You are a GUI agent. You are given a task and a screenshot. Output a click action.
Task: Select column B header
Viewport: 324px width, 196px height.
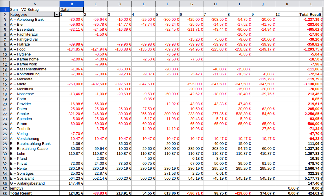pos(72,4)
